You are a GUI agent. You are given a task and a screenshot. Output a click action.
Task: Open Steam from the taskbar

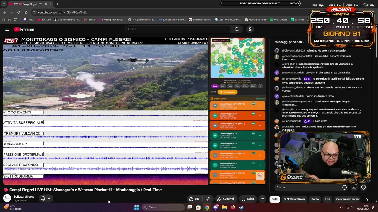tap(241, 207)
